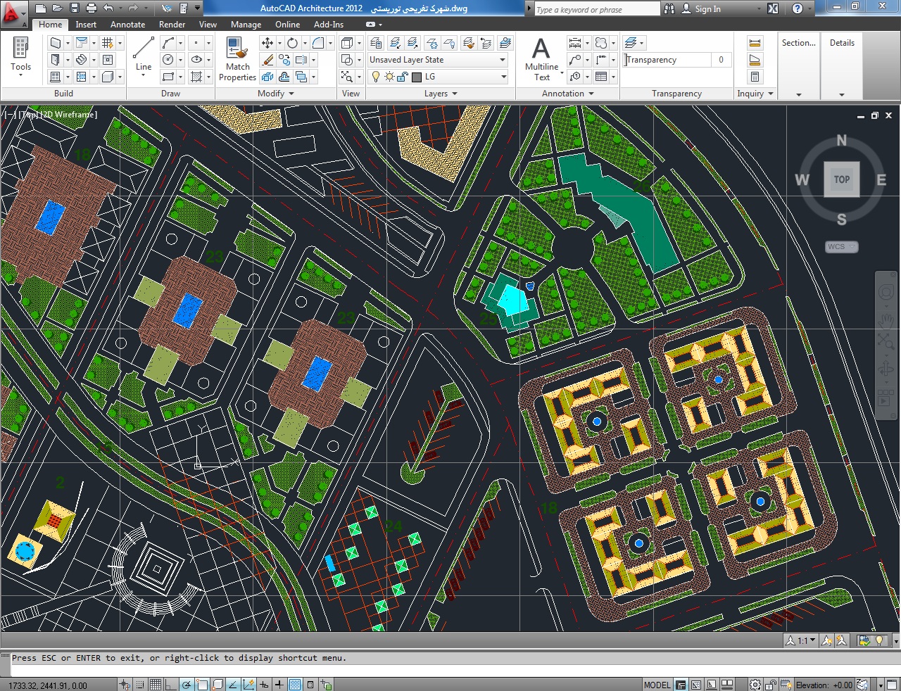The image size is (901, 691).
Task: Open the Layer Properties manager icon
Action: click(x=376, y=43)
